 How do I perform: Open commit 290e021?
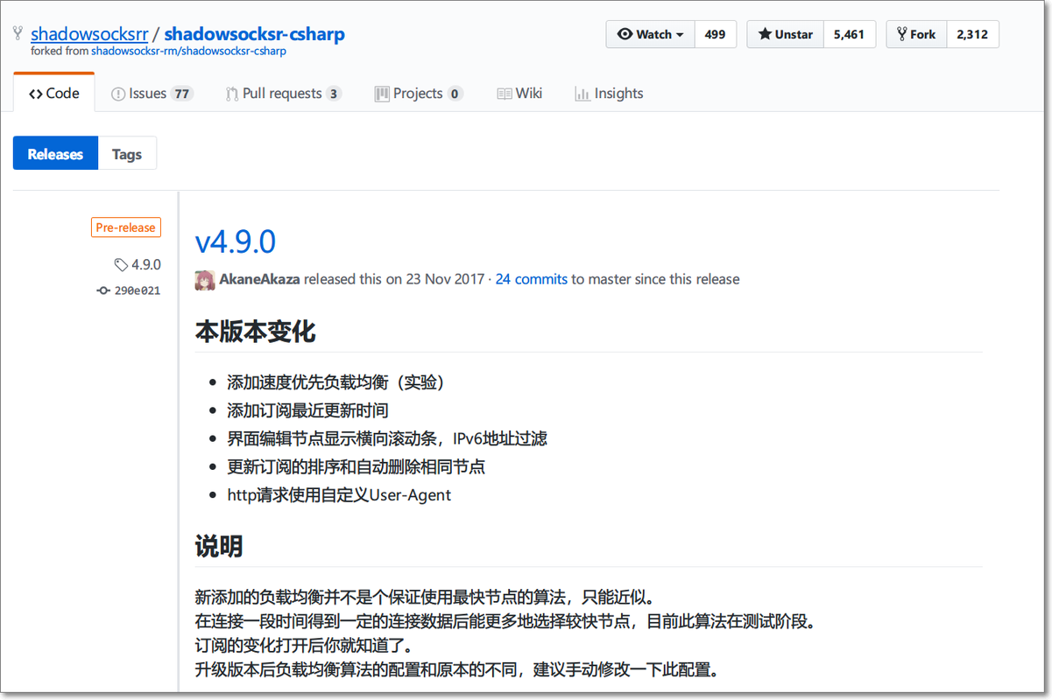pos(138,290)
